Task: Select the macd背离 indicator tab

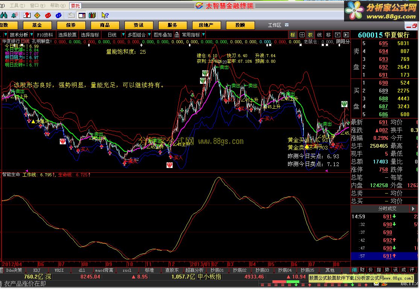Action: pos(104,270)
